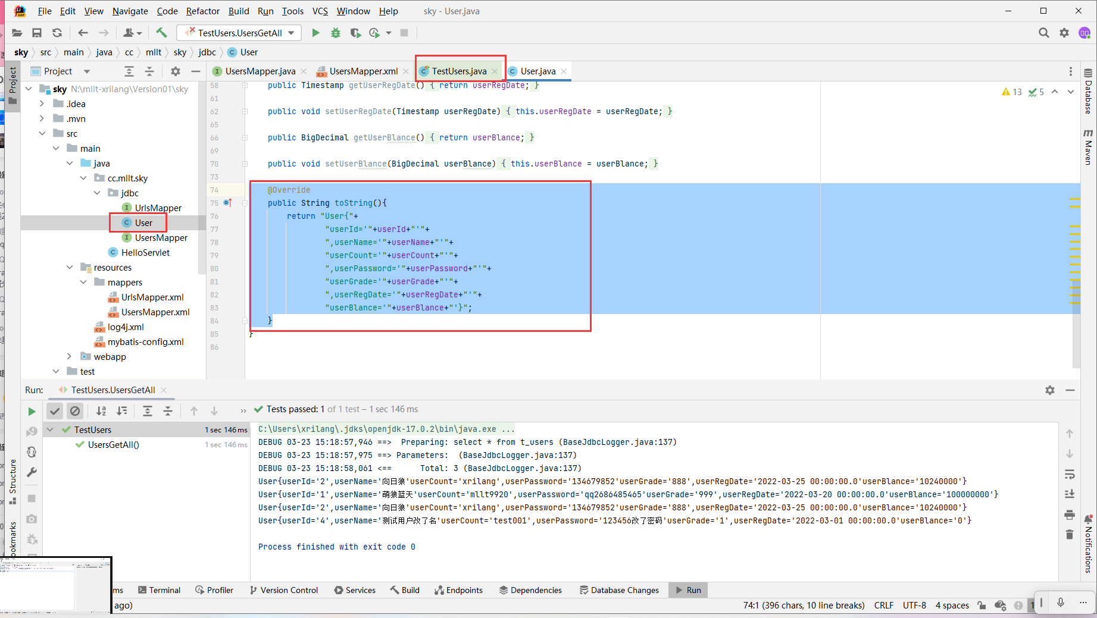The image size is (1097, 618).
Task: Open the VCS menu
Action: [x=320, y=11]
